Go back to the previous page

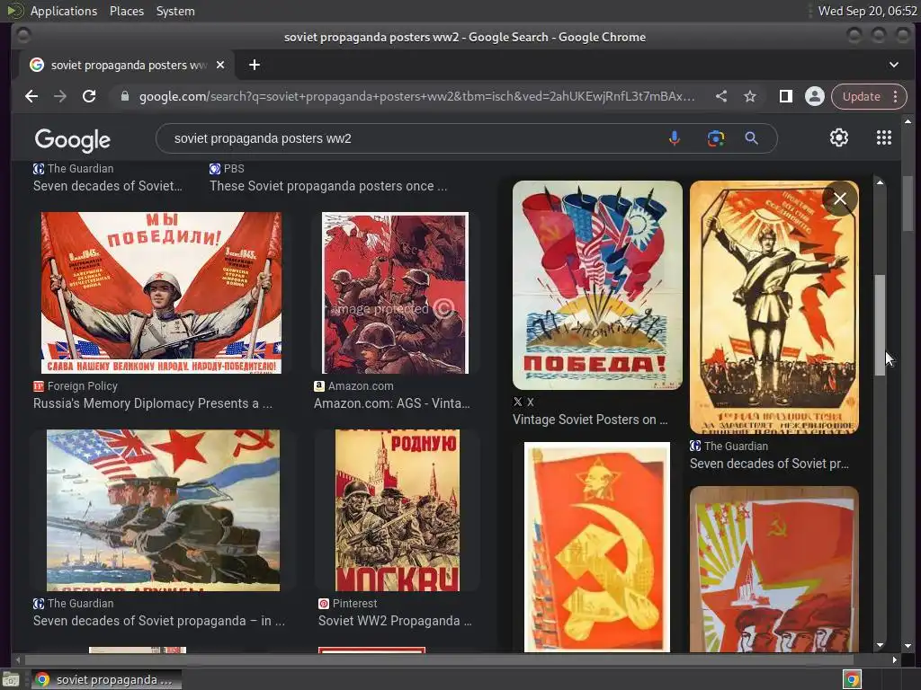pos(31,96)
